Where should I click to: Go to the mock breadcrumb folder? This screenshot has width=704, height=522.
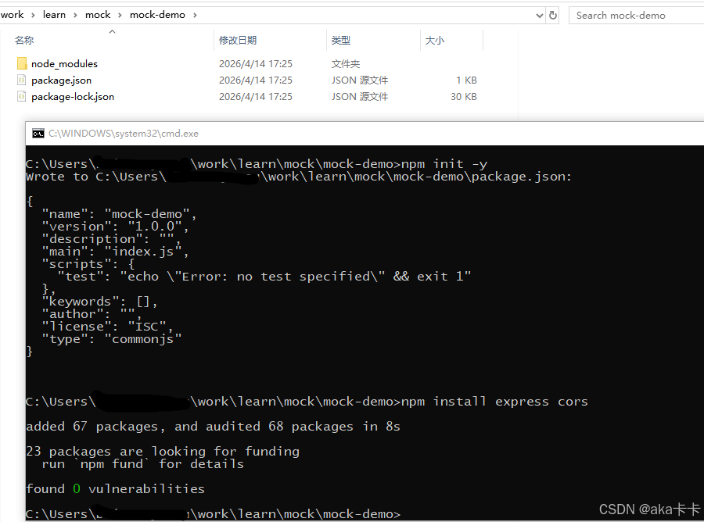98,15
